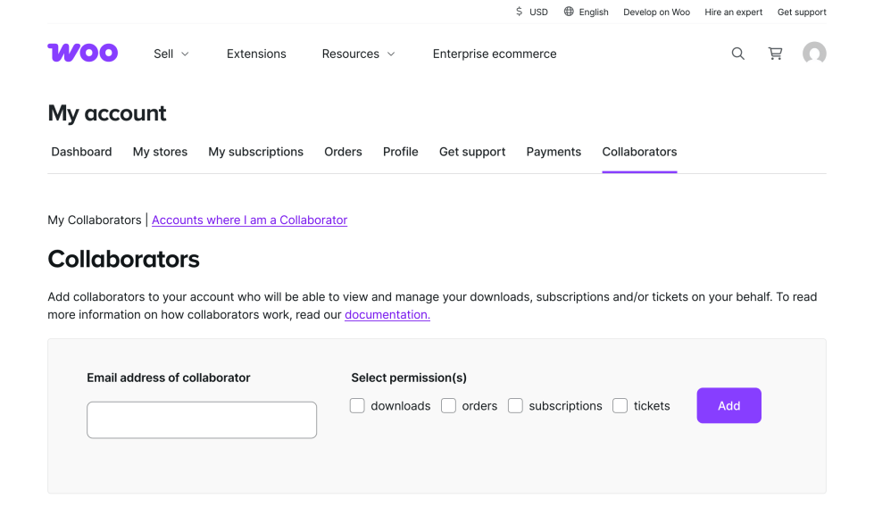The image size is (874, 515).
Task: Click the user avatar icon
Action: tap(814, 54)
